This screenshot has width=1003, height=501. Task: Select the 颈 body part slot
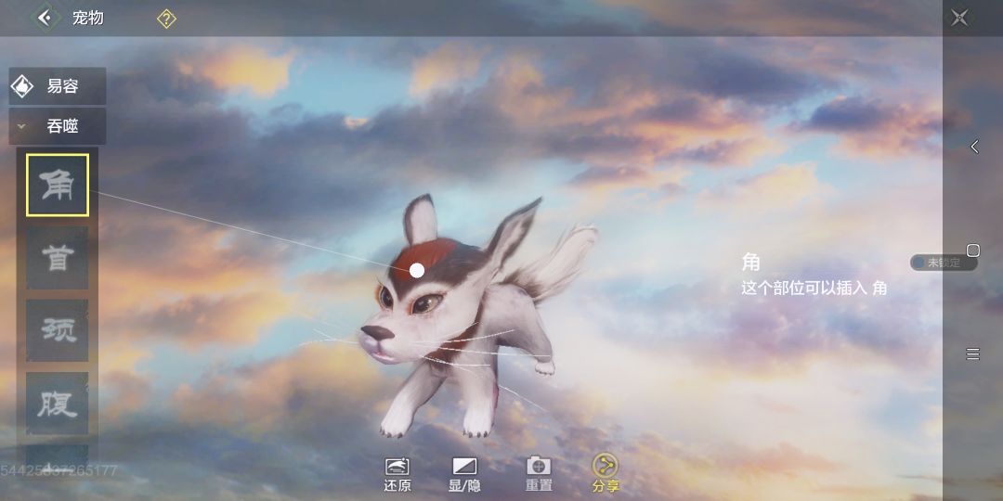(58, 331)
